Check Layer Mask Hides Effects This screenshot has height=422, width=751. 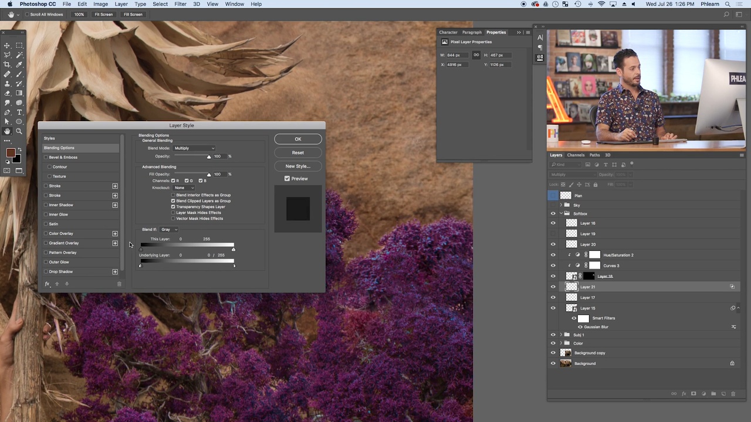pos(173,213)
